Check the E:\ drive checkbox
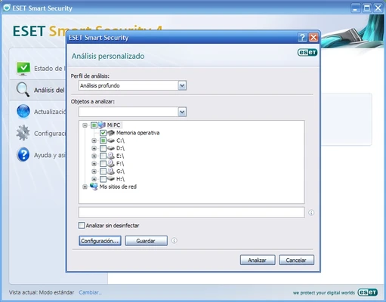The width and height of the screenshot is (386, 302). click(x=103, y=156)
